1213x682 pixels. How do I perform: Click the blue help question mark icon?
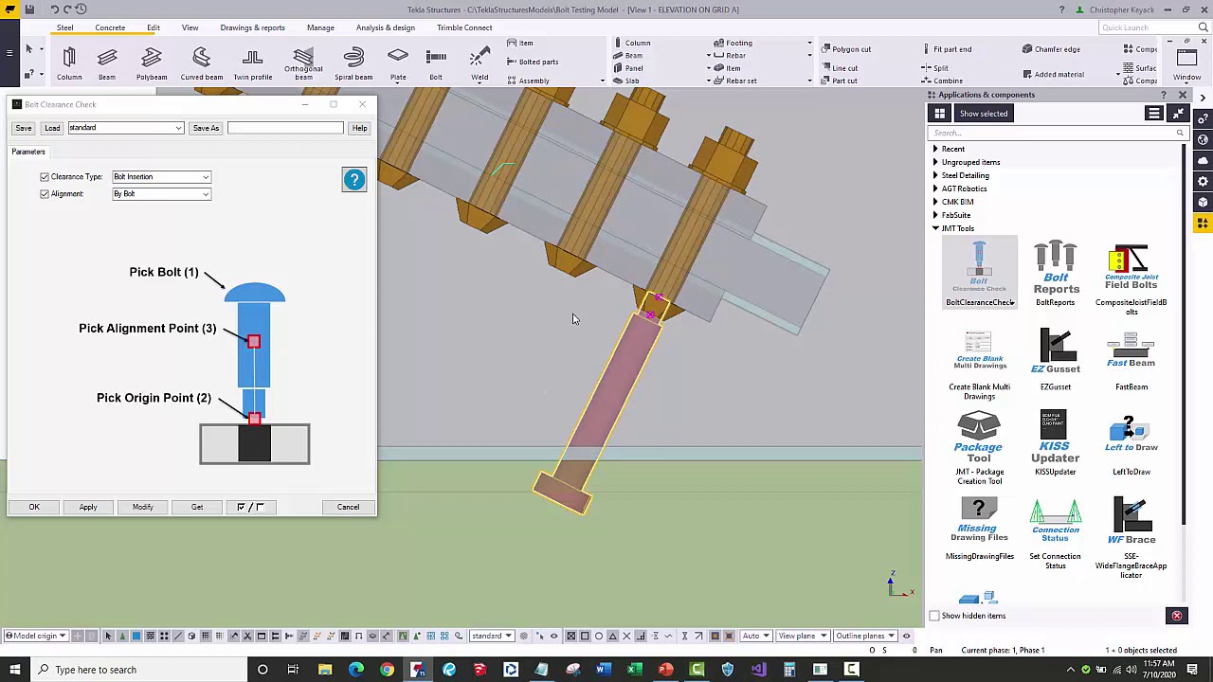tap(354, 180)
